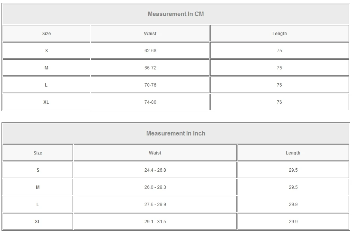This screenshot has height=234, width=352.
Task: Select the Waist header in CM table
Action: [x=150, y=34]
